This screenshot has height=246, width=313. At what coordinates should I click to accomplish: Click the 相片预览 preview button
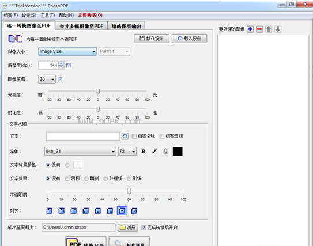click(x=129, y=241)
